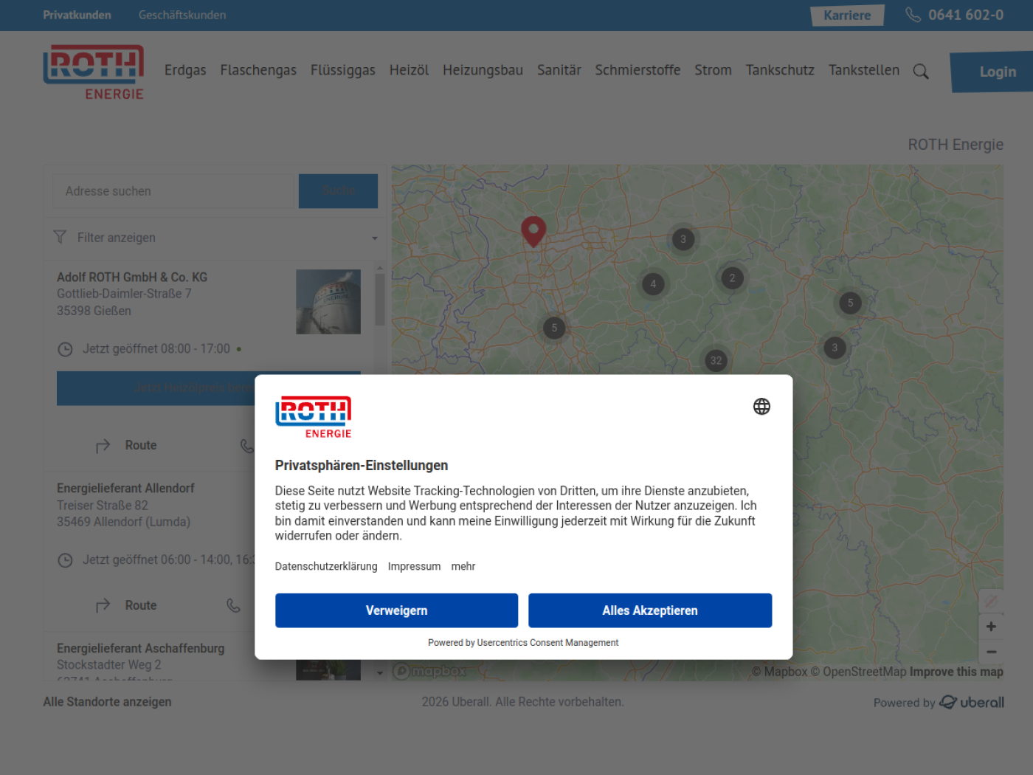
Task: Click the map cluster marker labeled 5 near pin
Action: click(554, 328)
